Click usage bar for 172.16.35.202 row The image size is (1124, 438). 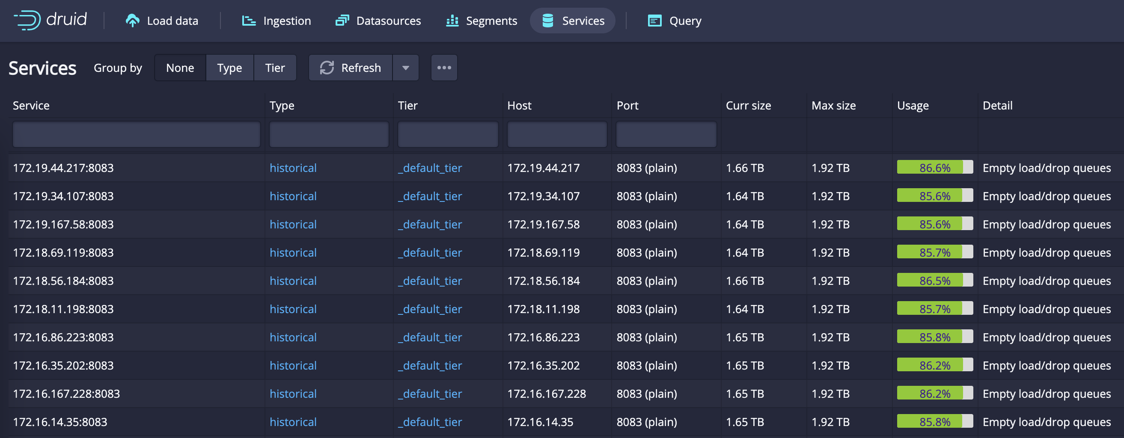pyautogui.click(x=935, y=365)
